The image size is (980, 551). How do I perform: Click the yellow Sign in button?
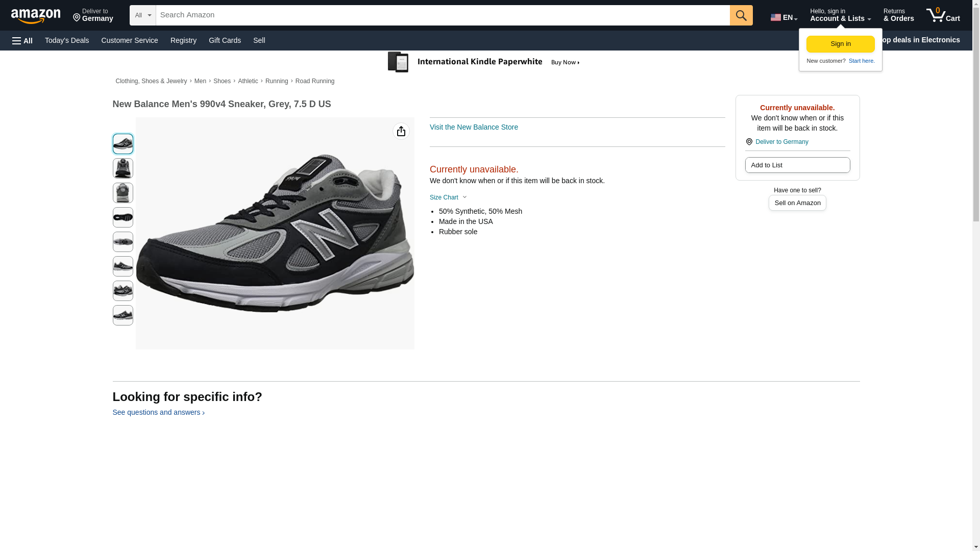(x=840, y=44)
